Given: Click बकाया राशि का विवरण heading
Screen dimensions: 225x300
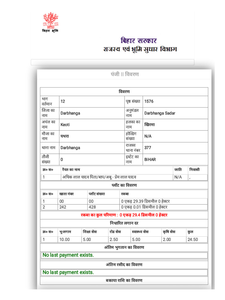Looking at the screenshot, I should point(124,280).
